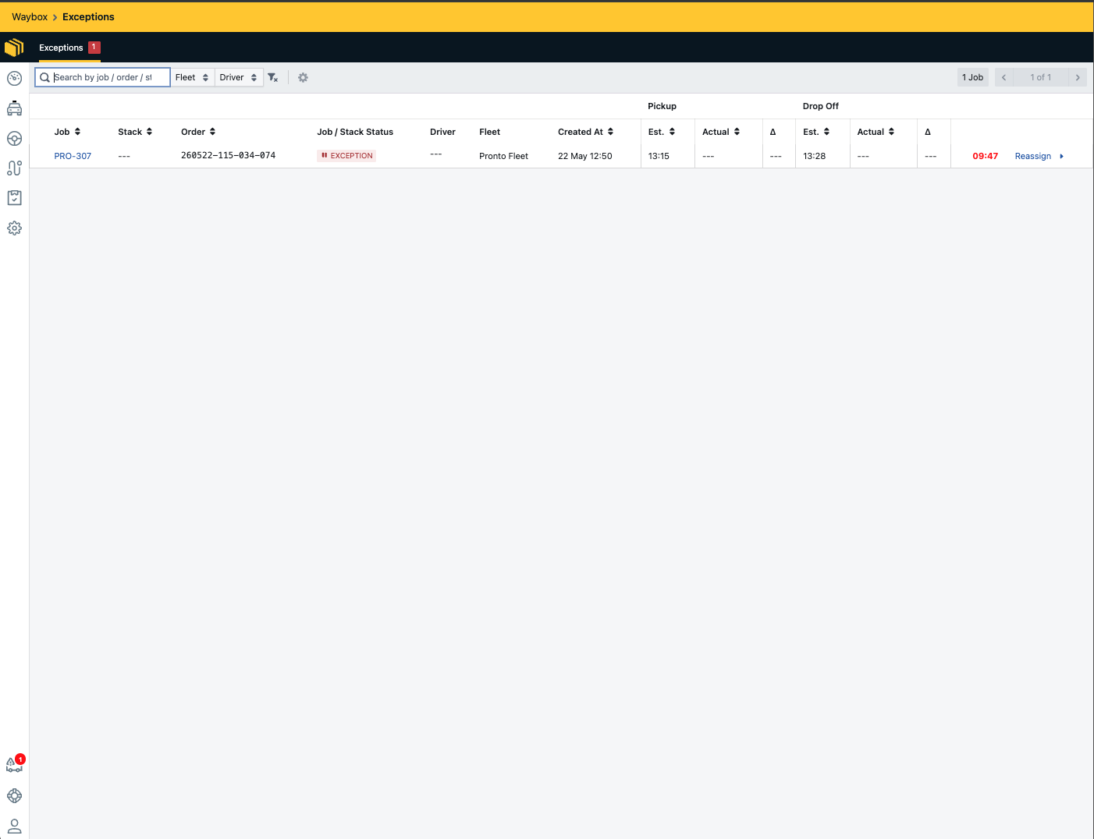Screen dimensions: 1094x839
Task: Click the 1 of 1 page indicator
Action: tap(1041, 77)
